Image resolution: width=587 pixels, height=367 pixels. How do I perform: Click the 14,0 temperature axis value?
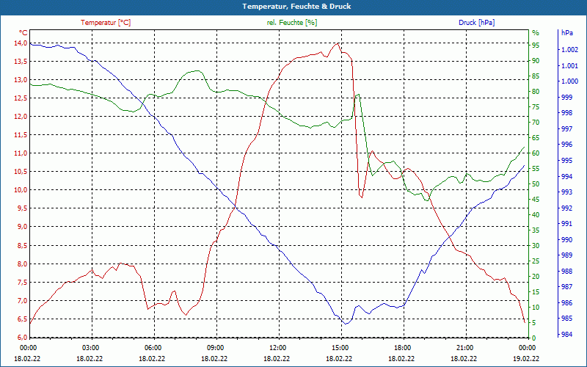click(x=21, y=43)
